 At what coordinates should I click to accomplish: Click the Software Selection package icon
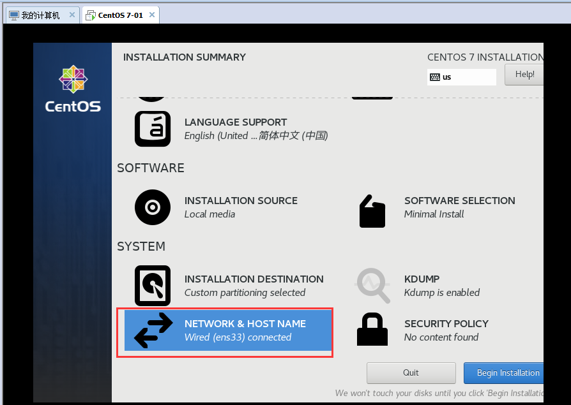click(x=372, y=211)
